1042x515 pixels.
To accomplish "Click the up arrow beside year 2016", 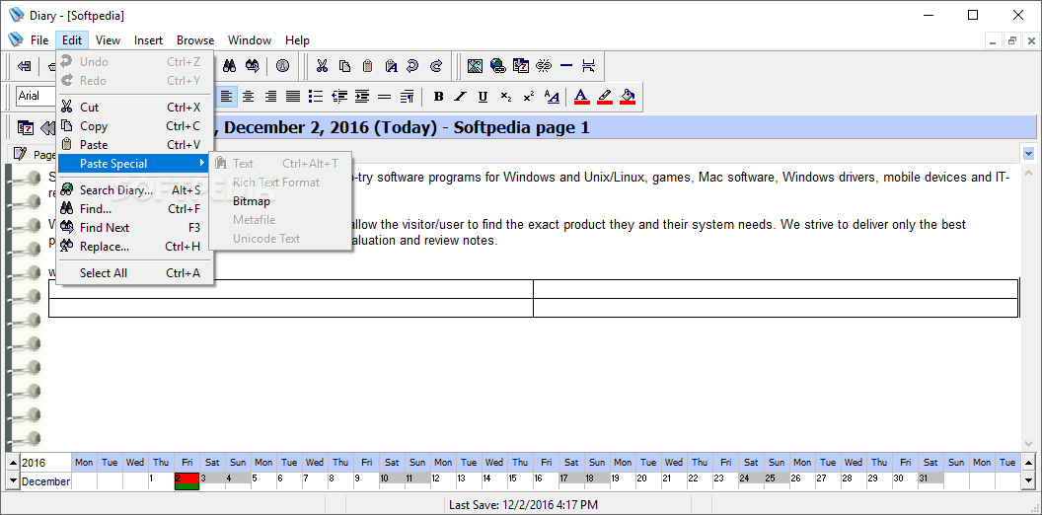I will pos(13,463).
